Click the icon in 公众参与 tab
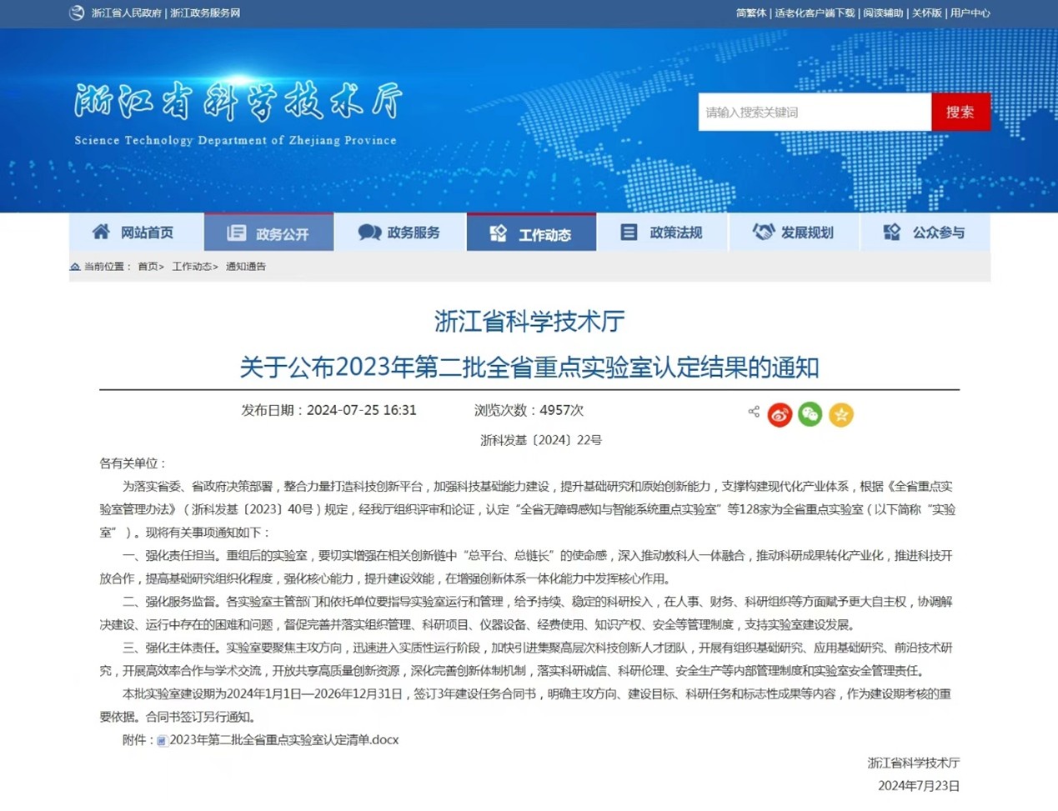 (x=892, y=232)
